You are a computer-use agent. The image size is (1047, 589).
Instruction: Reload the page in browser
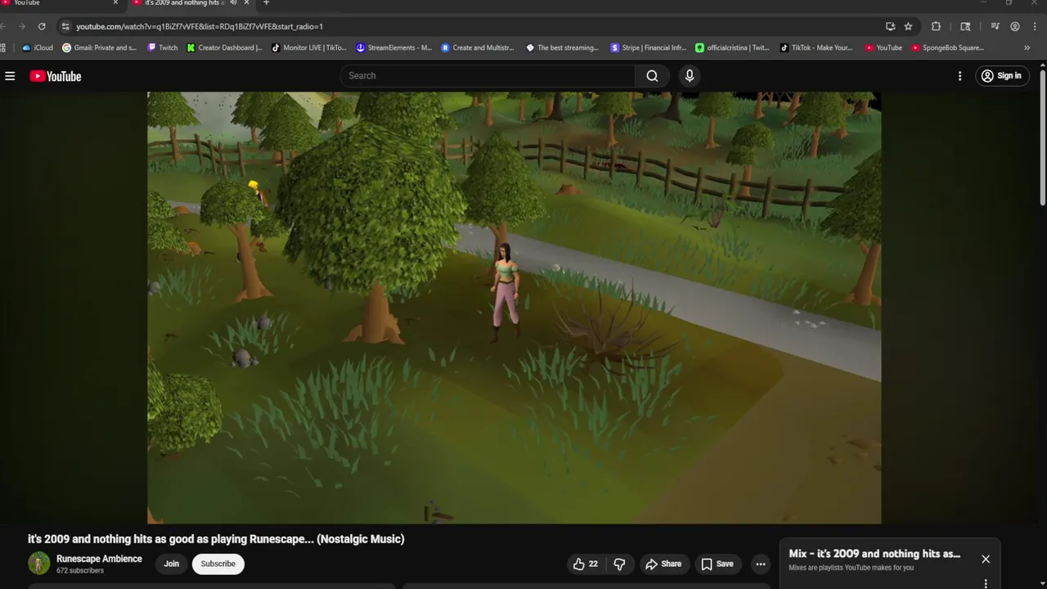tap(42, 26)
